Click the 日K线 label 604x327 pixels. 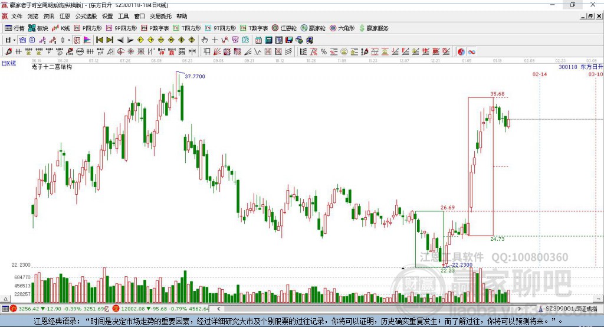8,63
